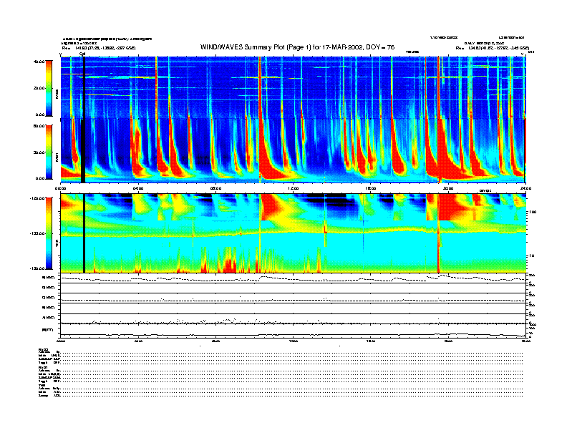Click the WIND/WAVES Summary Plot title

297,47
